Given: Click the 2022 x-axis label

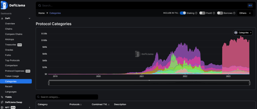Looking at the screenshot, I should [185, 76].
